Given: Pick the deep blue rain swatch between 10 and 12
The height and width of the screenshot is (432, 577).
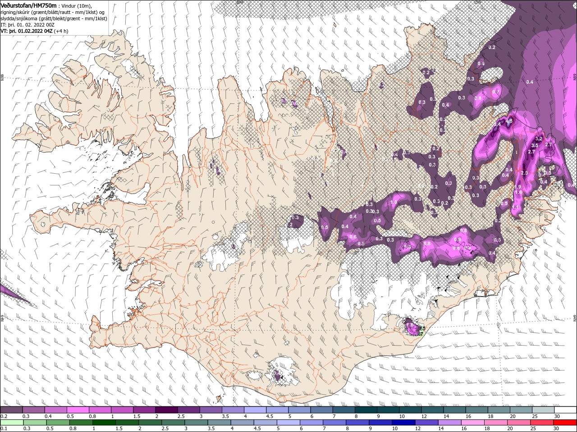Looking at the screenshot, I should (404, 423).
